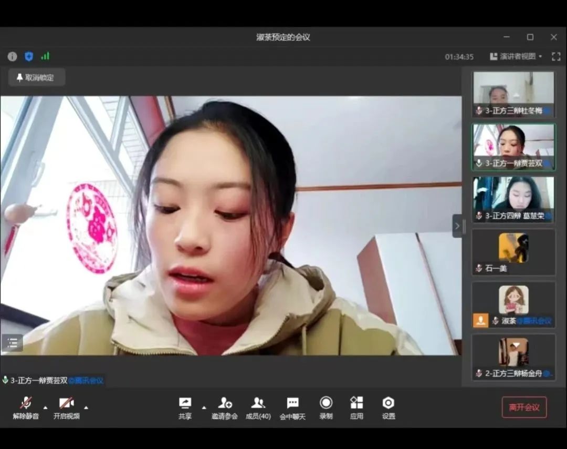Image resolution: width=567 pixels, height=449 pixels.
Task: Unpin the locked video (取消锁定)
Action: [36, 78]
